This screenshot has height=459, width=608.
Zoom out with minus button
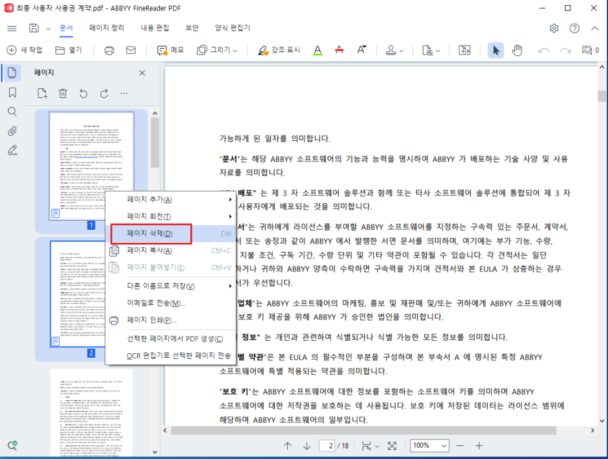(x=460, y=446)
